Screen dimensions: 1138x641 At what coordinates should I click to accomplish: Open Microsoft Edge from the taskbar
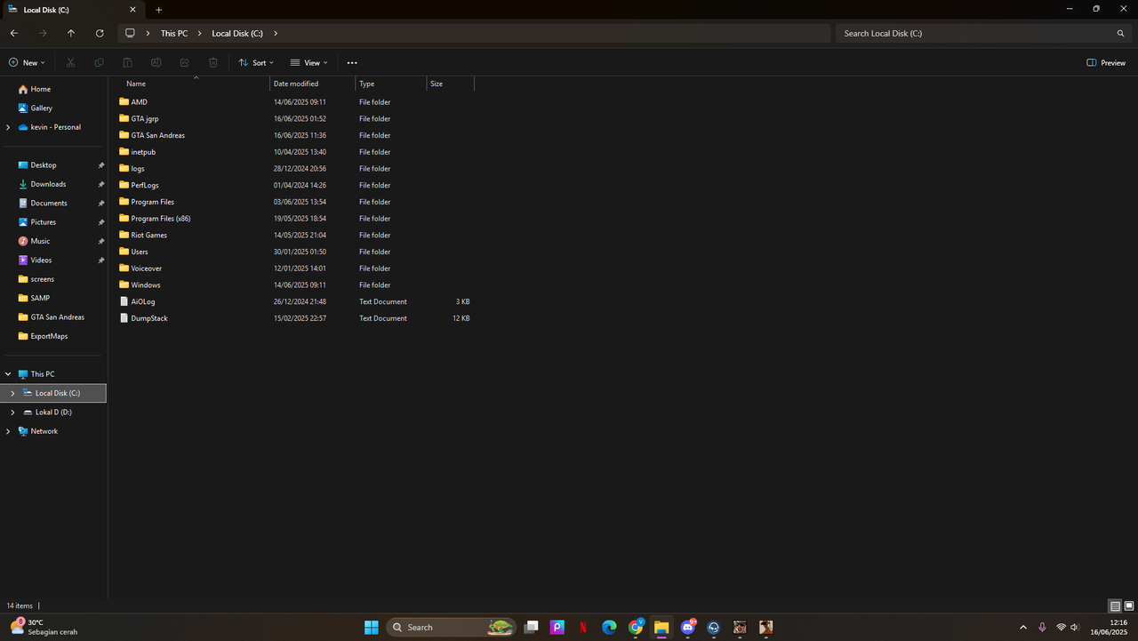[x=609, y=627]
